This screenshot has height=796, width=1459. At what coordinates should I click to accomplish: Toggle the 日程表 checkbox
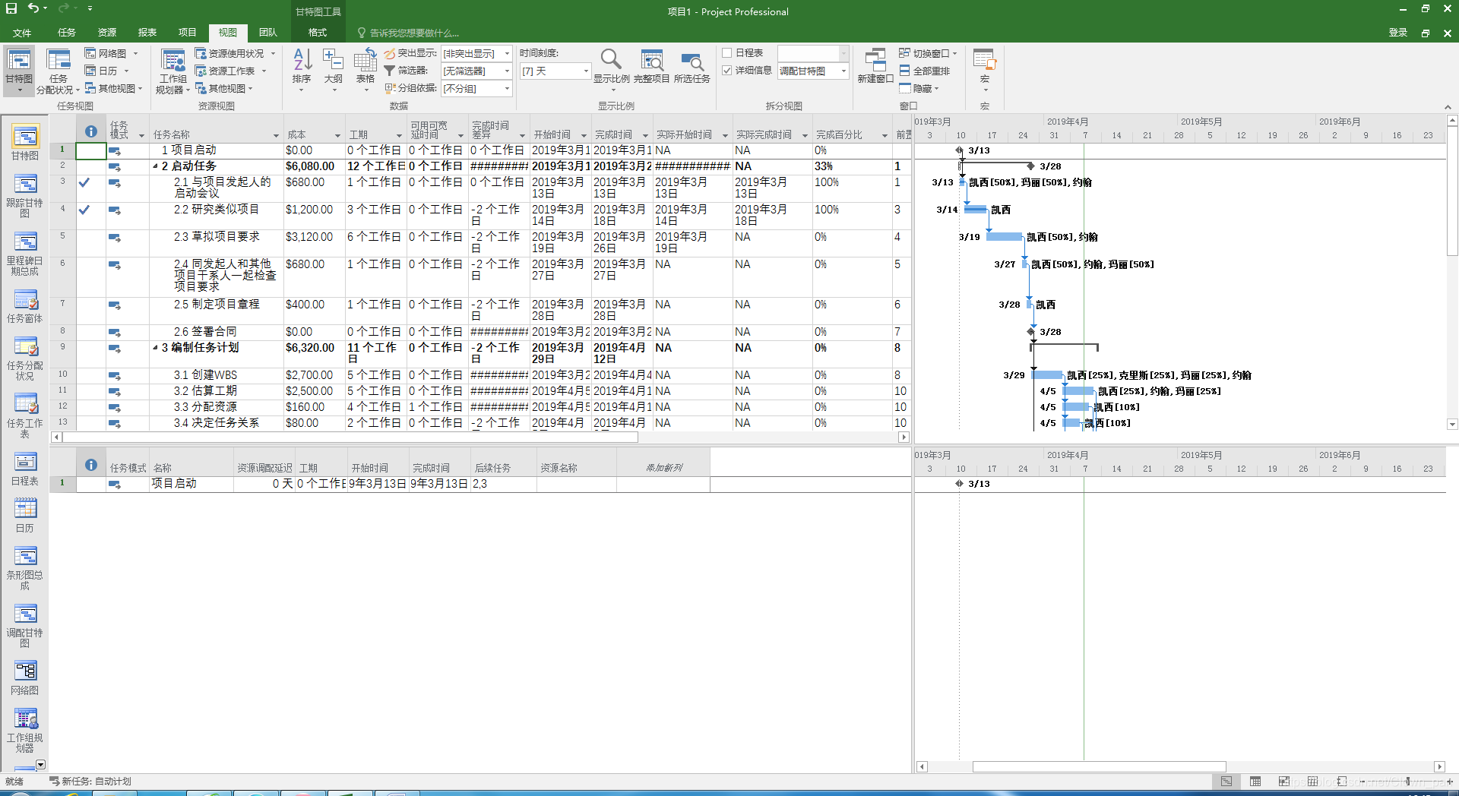pyautogui.click(x=726, y=53)
